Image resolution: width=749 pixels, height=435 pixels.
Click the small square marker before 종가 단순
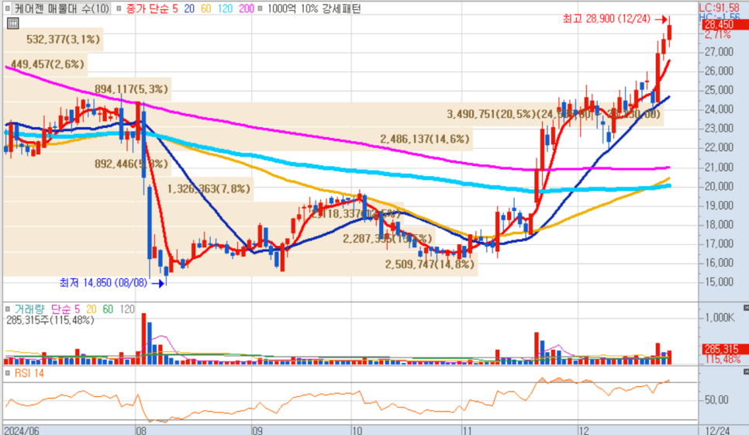(x=119, y=9)
